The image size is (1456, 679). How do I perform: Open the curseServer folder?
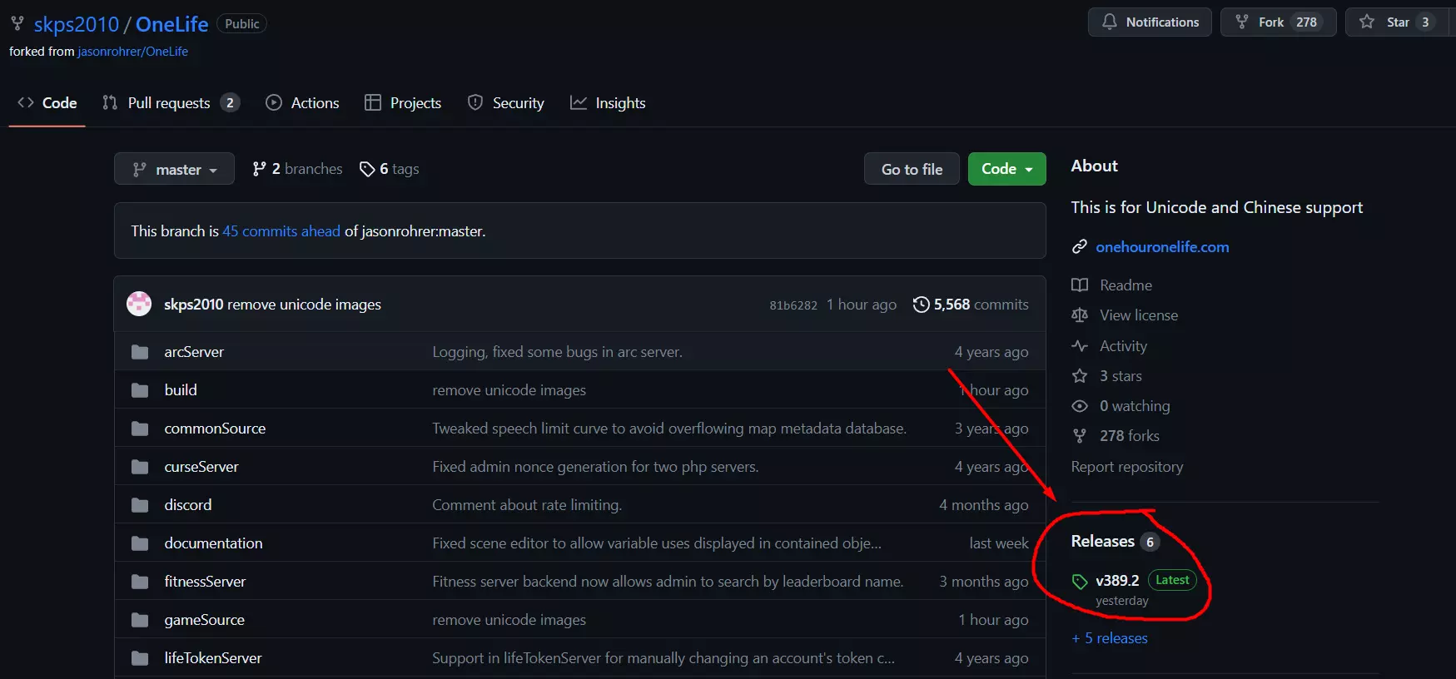(x=201, y=467)
